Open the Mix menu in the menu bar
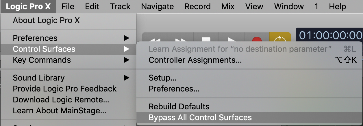363x126 pixels. tap(228, 6)
